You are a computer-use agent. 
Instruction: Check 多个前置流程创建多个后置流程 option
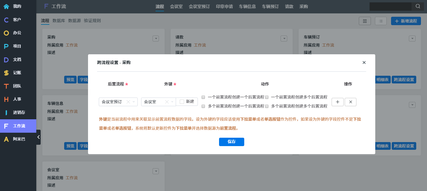coord(267,106)
